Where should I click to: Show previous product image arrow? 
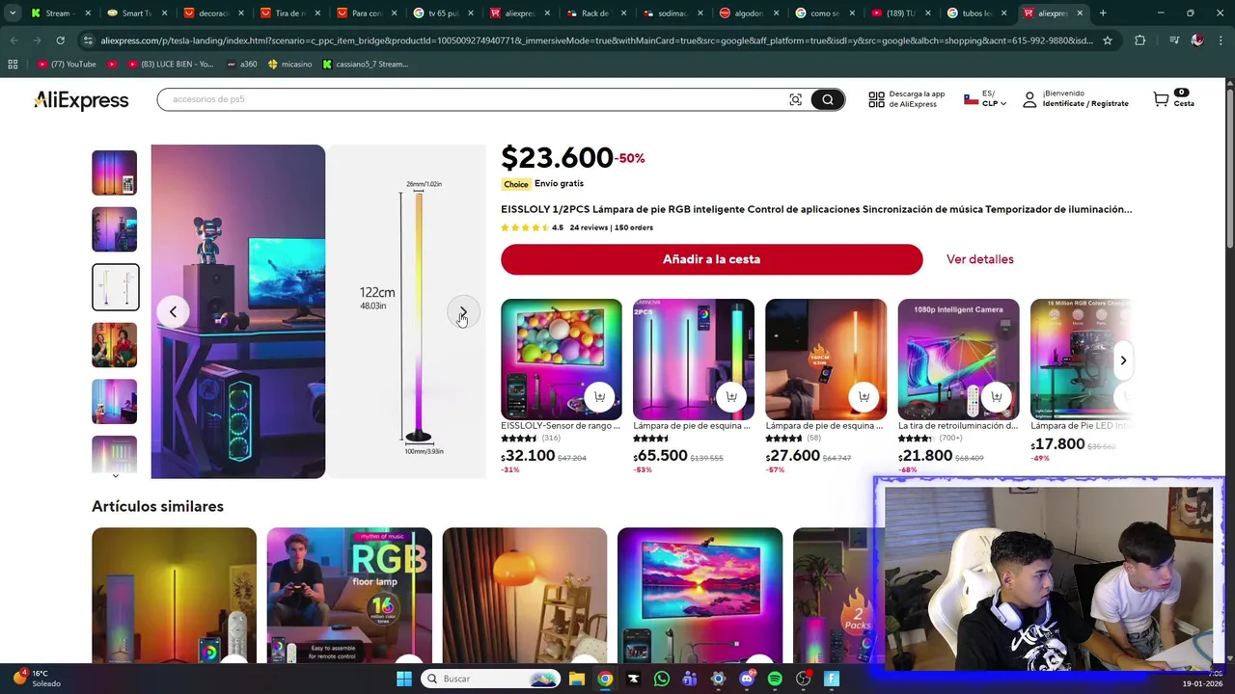pyautogui.click(x=173, y=311)
